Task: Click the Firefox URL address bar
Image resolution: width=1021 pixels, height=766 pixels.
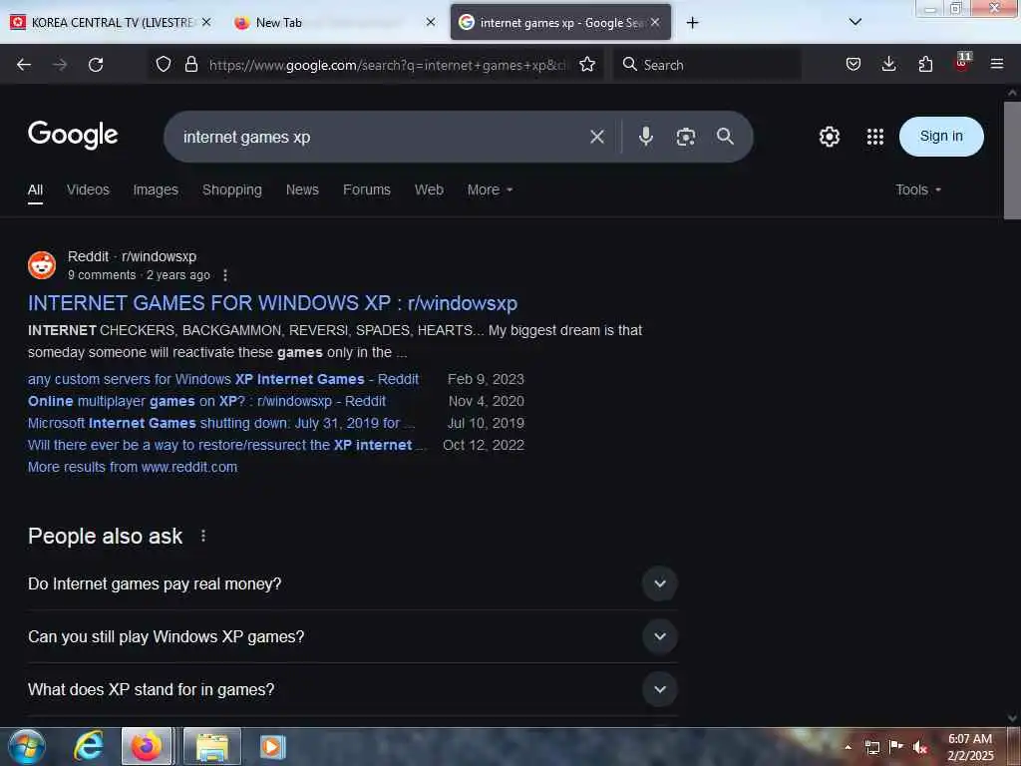Action: tap(389, 65)
